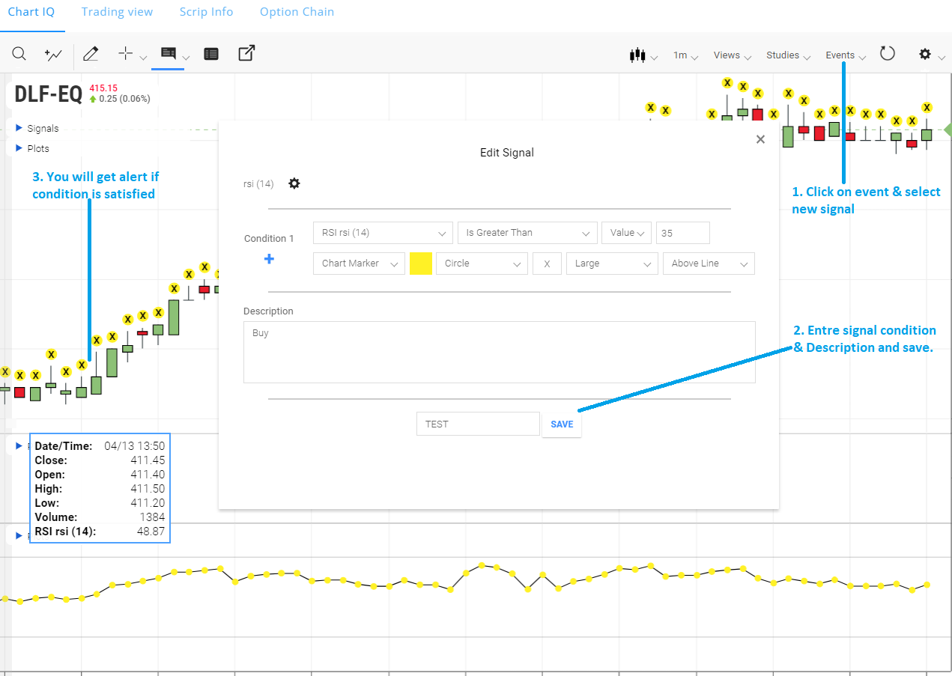Viewport: 952px width, 676px height.
Task: Click the info tooltip toolbar icon
Action: (169, 54)
